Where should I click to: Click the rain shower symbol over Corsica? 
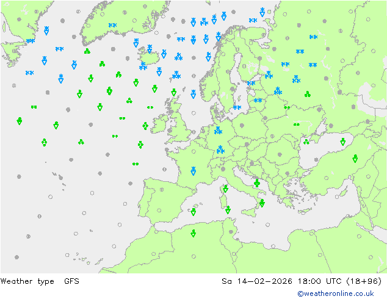[x=225, y=189]
